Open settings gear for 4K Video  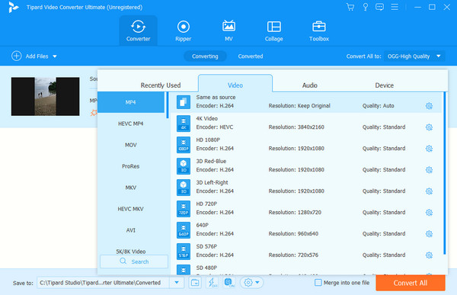[429, 127]
